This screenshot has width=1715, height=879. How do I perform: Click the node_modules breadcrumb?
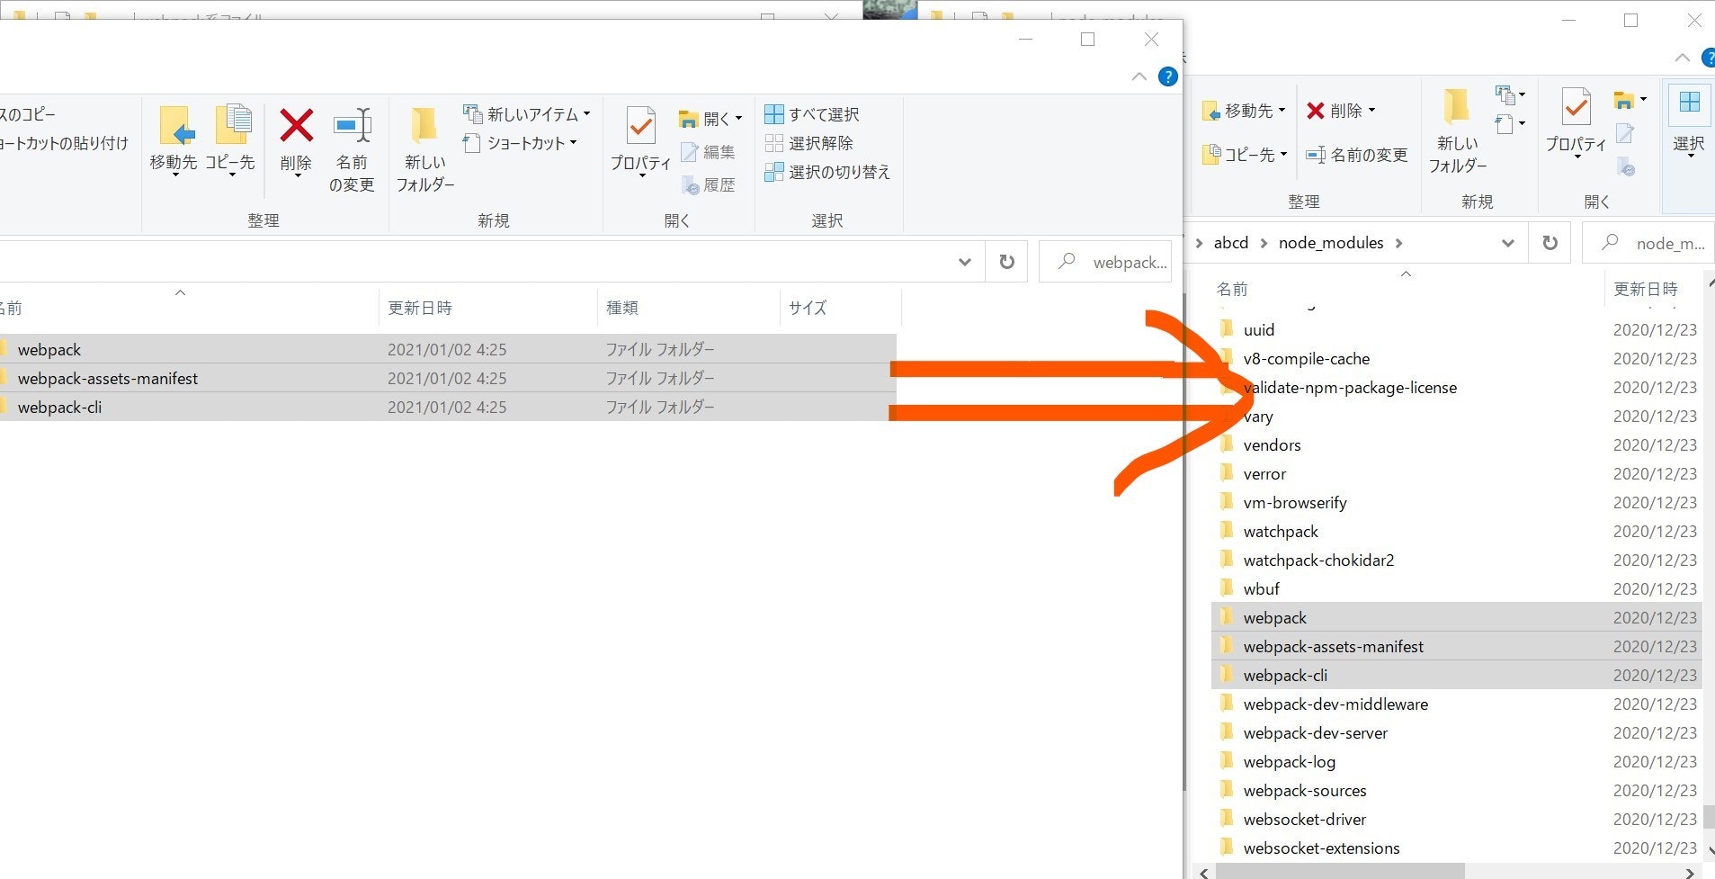click(1331, 242)
